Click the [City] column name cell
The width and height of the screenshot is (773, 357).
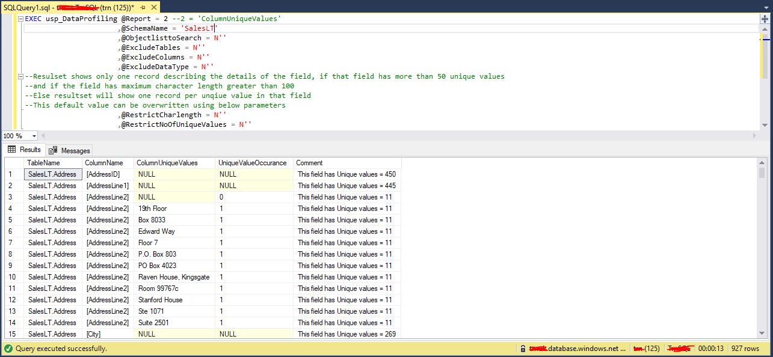coord(108,334)
